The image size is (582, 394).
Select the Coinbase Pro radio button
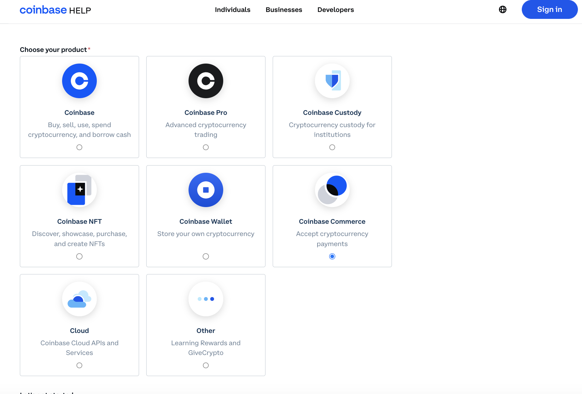[206, 147]
